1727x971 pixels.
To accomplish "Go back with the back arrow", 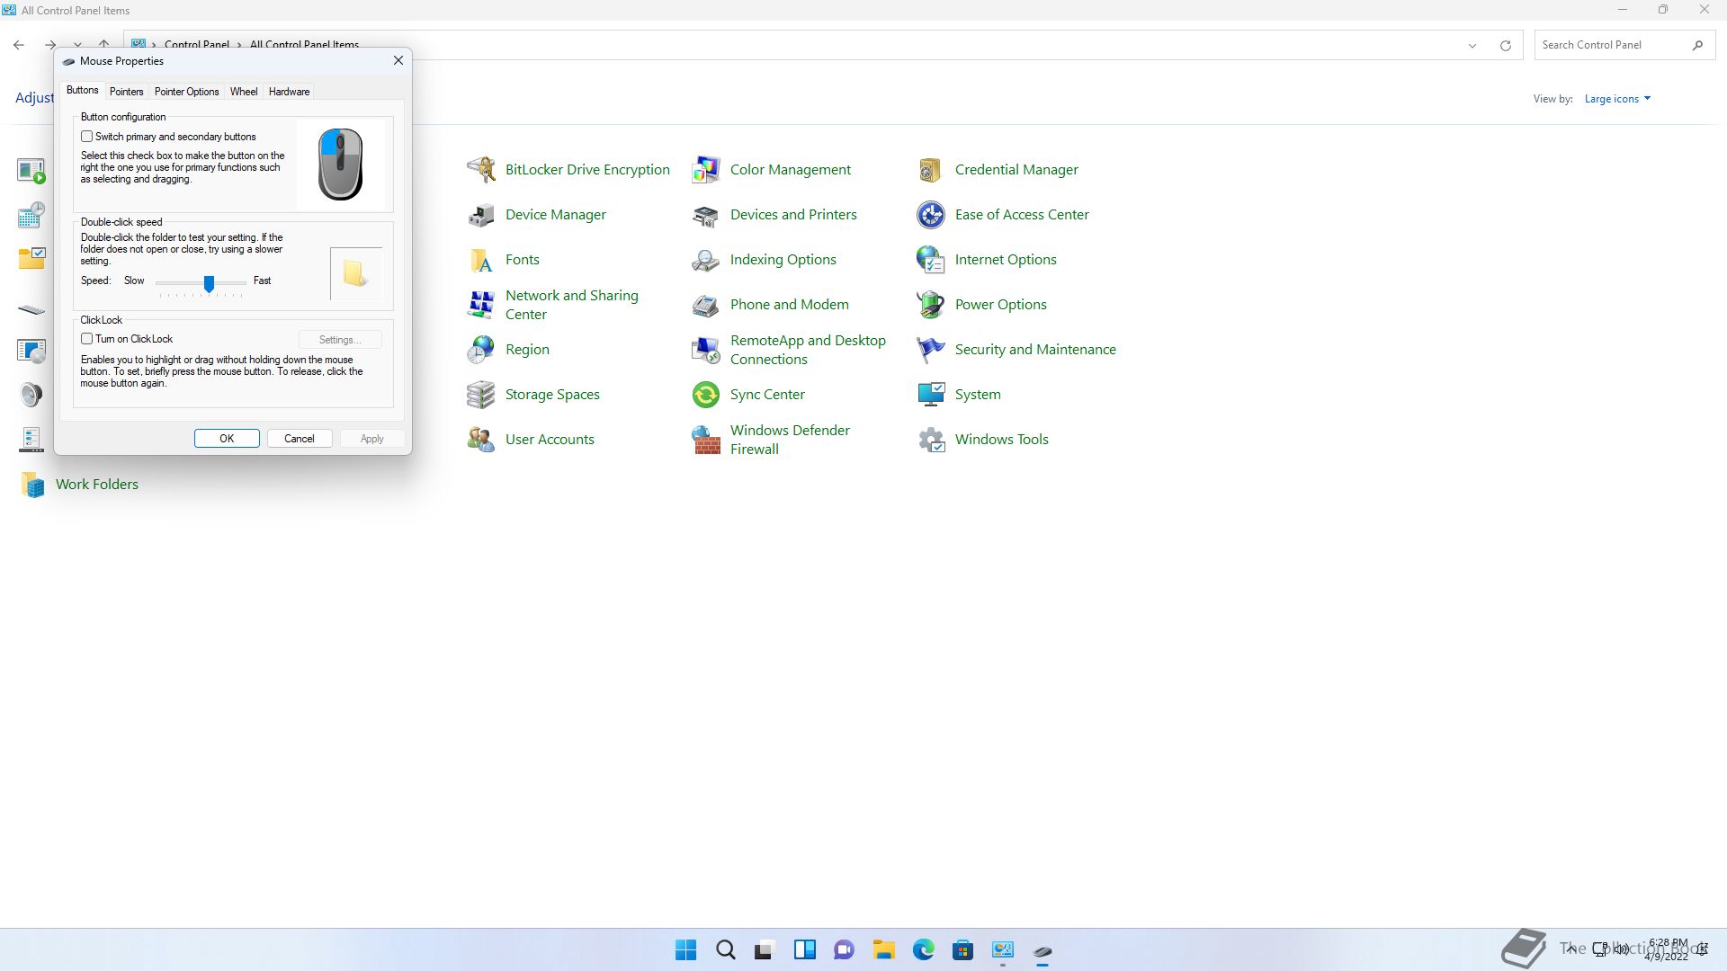I will pos(19,45).
